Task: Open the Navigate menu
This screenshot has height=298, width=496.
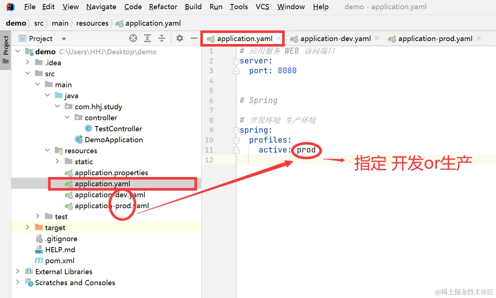Action: (x=101, y=7)
